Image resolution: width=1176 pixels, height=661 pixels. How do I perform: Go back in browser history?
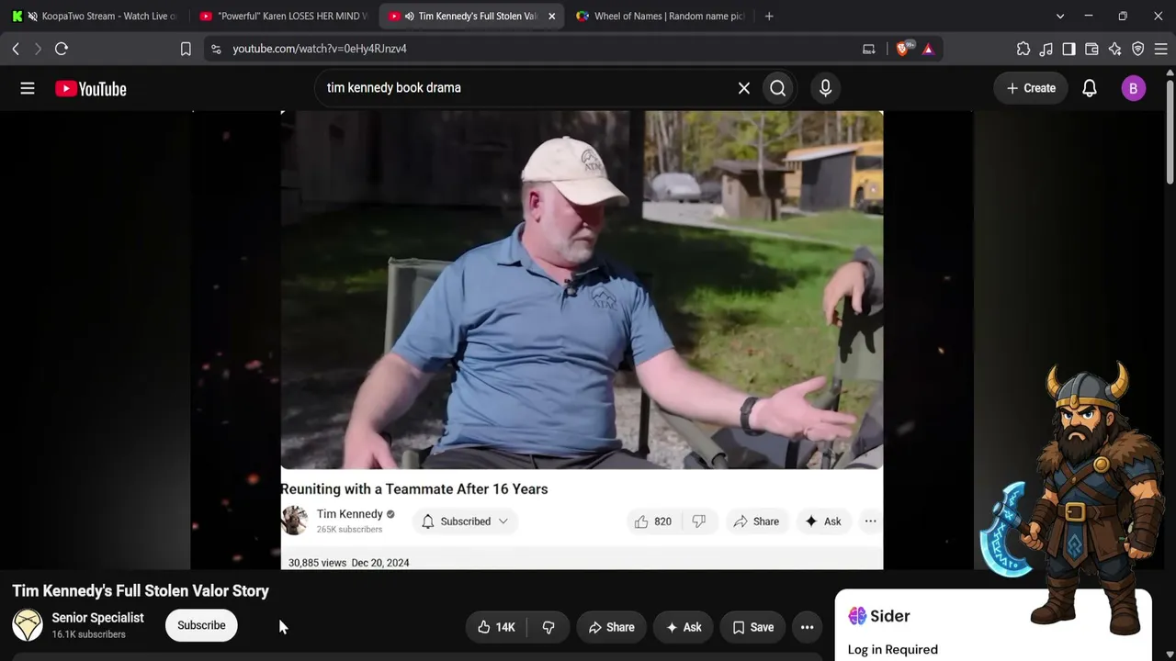[x=16, y=49]
